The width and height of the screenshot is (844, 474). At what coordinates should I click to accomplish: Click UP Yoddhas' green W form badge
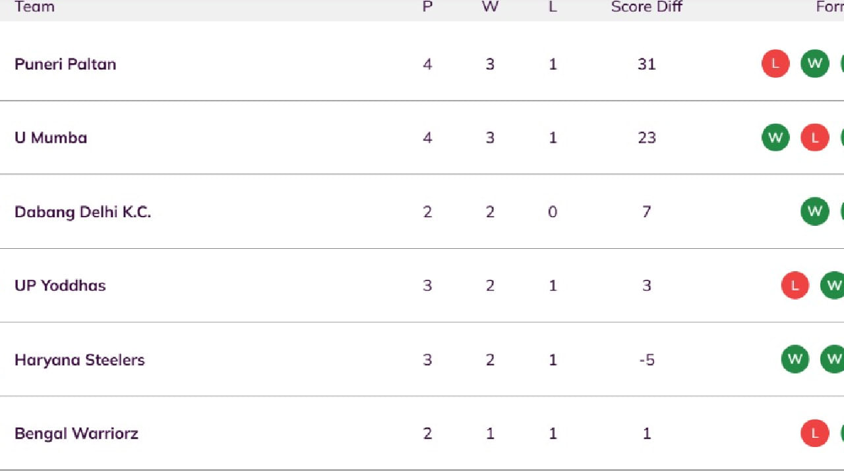pos(833,285)
